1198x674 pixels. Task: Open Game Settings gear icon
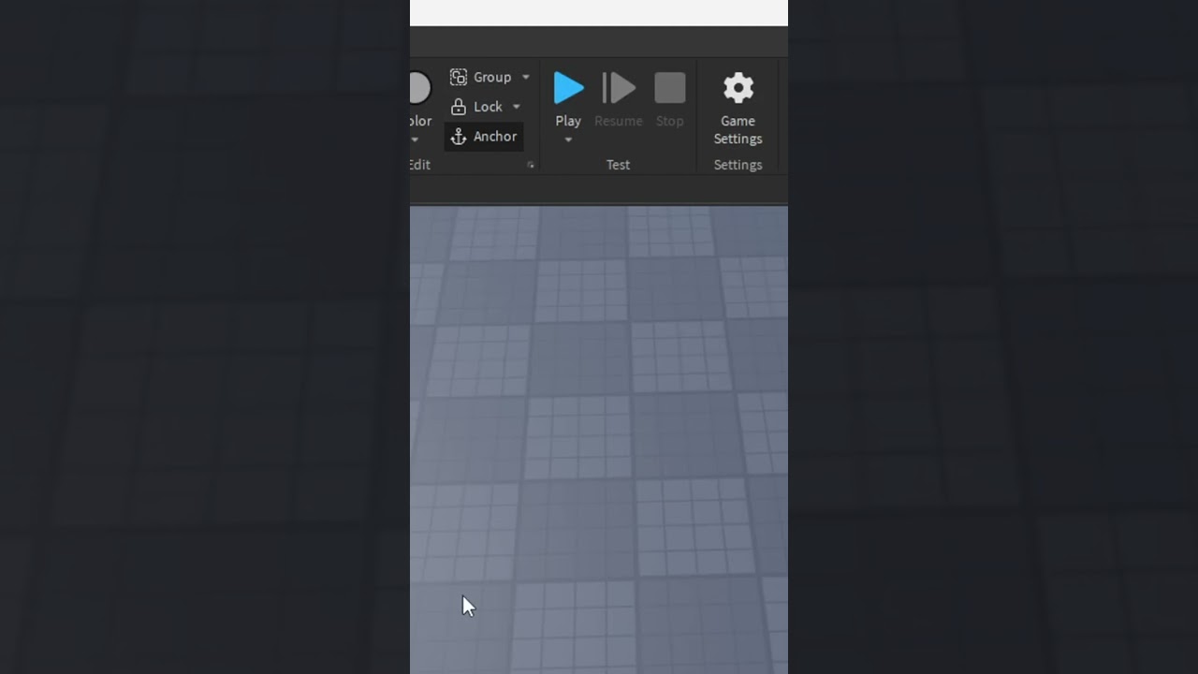738,88
